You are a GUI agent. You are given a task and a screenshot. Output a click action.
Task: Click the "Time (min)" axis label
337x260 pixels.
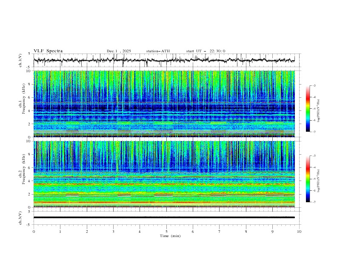point(170,236)
